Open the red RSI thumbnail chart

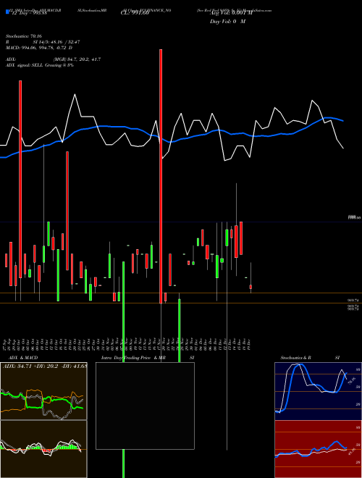[318, 449]
